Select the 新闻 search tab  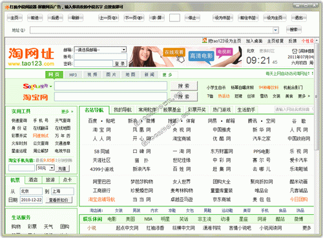pyautogui.click(x=149, y=75)
